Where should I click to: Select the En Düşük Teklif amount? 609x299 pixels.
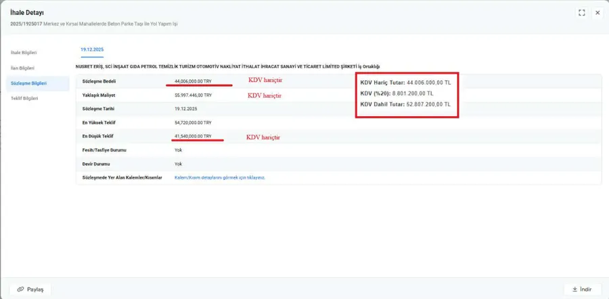(x=193, y=136)
